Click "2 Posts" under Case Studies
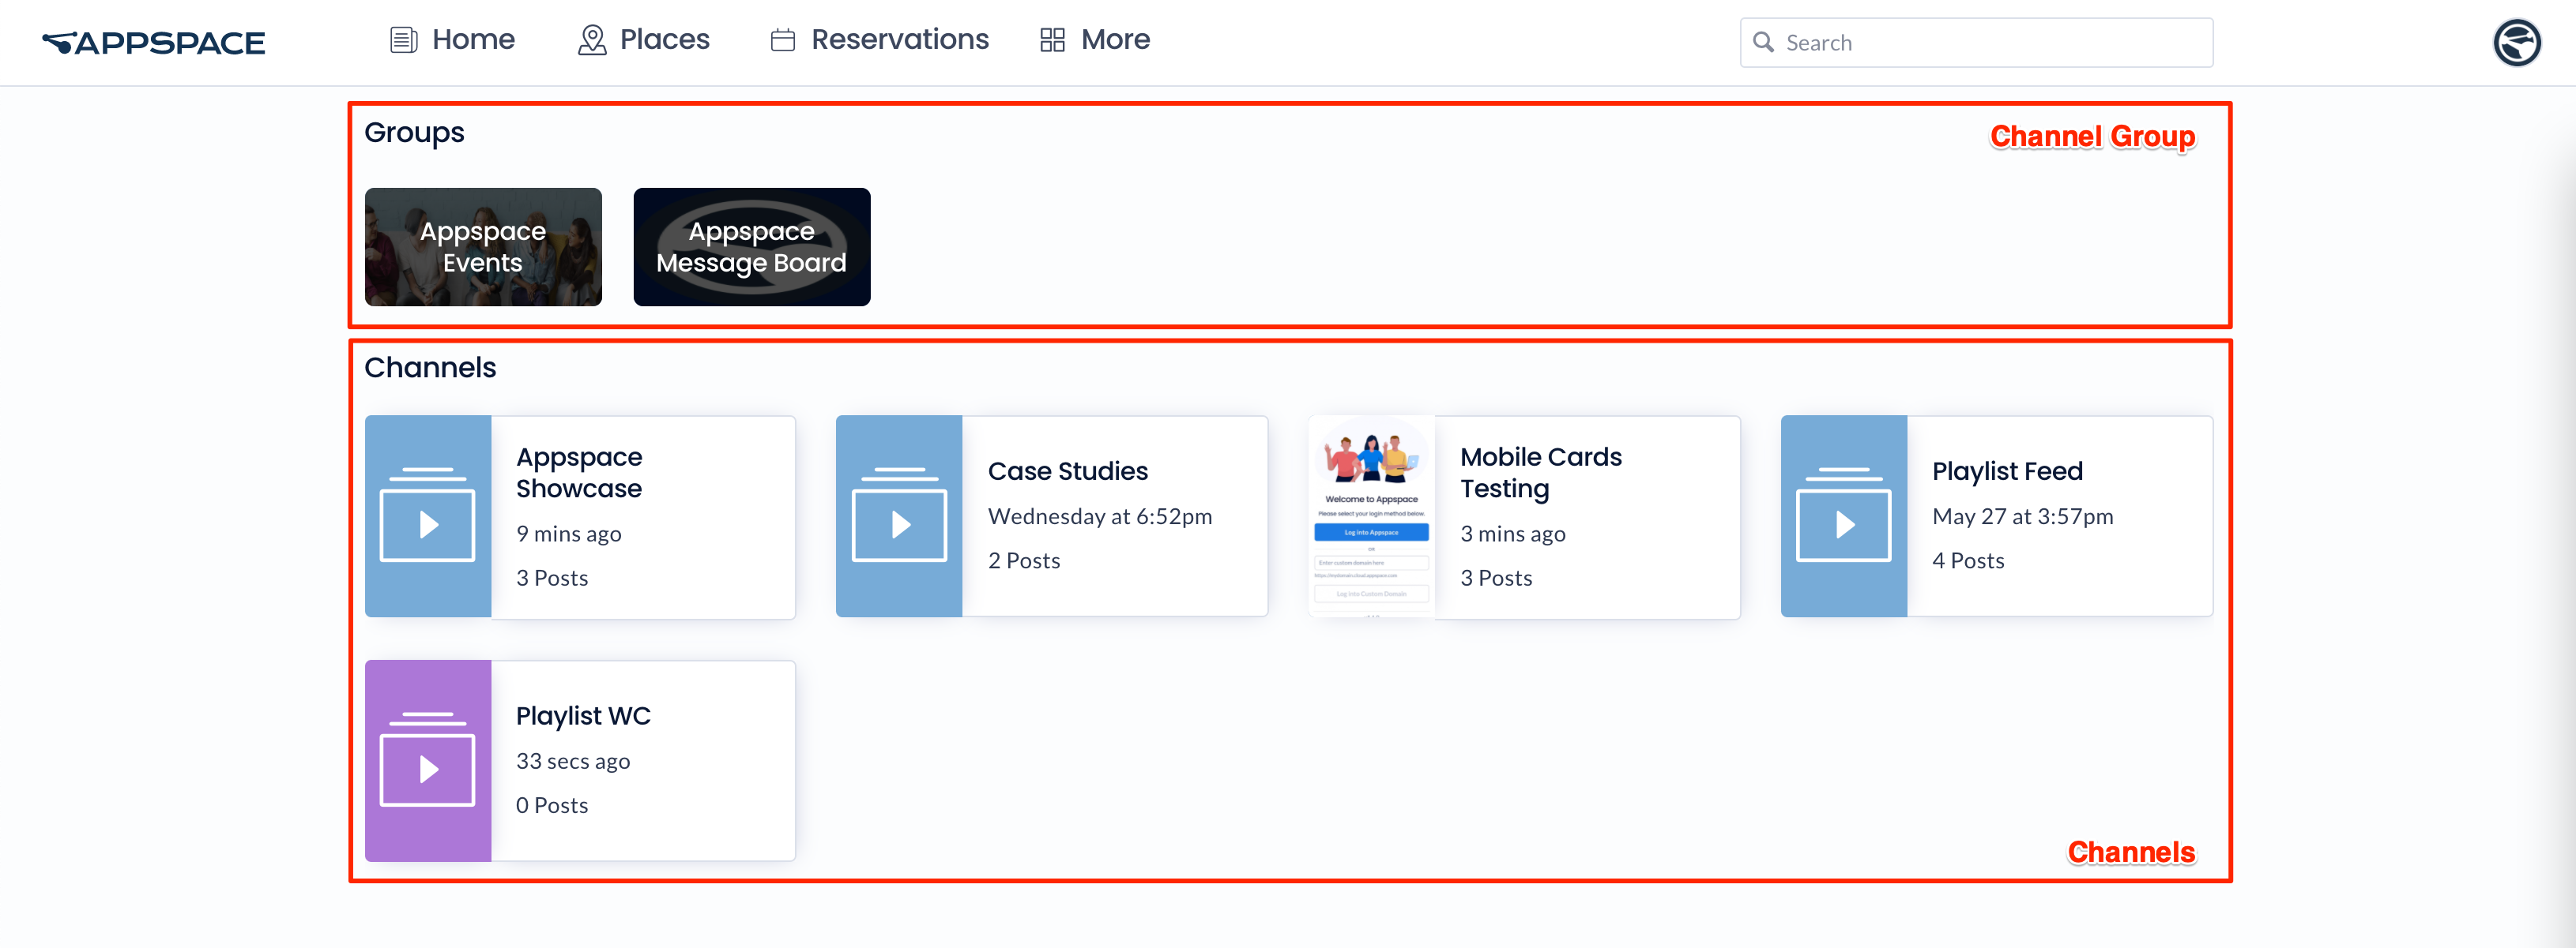This screenshot has width=2576, height=948. coord(1024,560)
